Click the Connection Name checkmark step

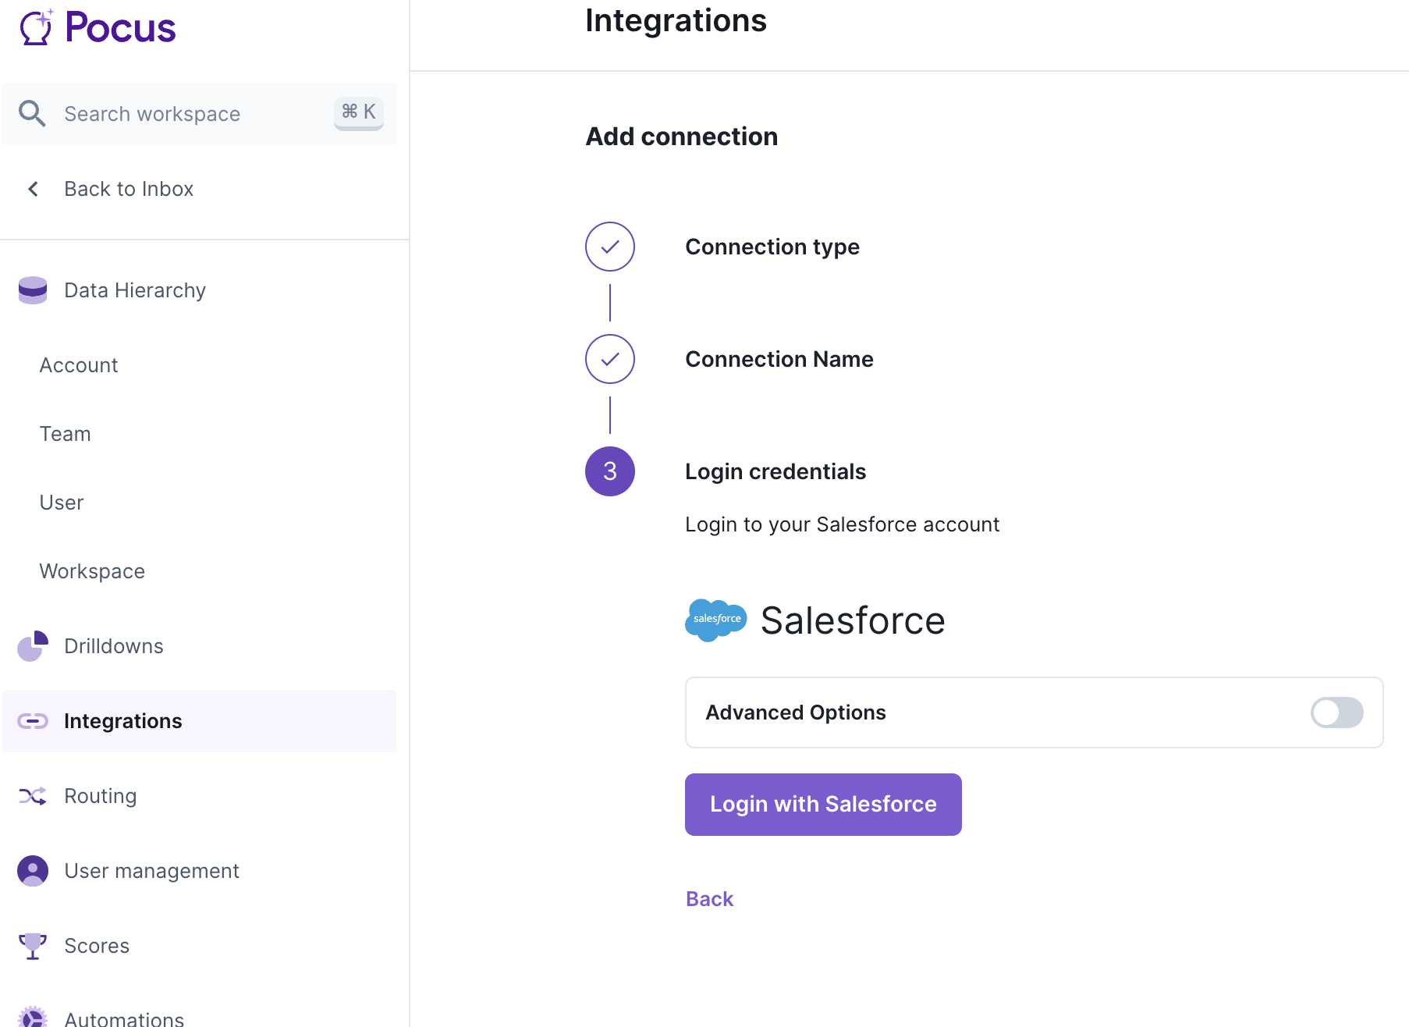[x=610, y=359]
